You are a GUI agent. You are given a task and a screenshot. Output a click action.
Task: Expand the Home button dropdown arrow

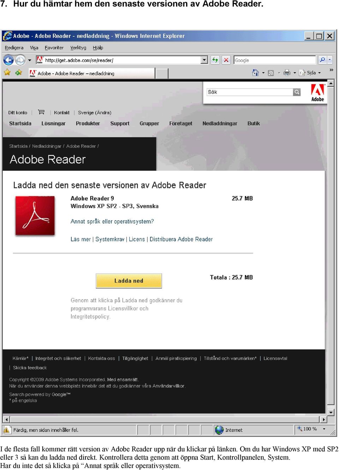coord(263,73)
